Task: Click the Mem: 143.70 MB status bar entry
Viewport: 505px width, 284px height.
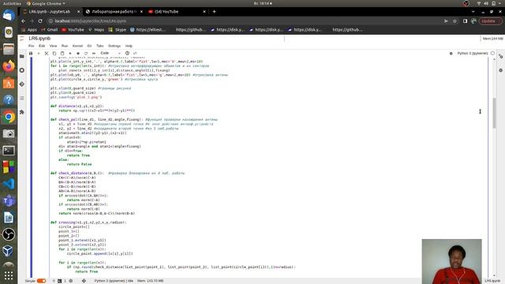Action: coord(151,281)
